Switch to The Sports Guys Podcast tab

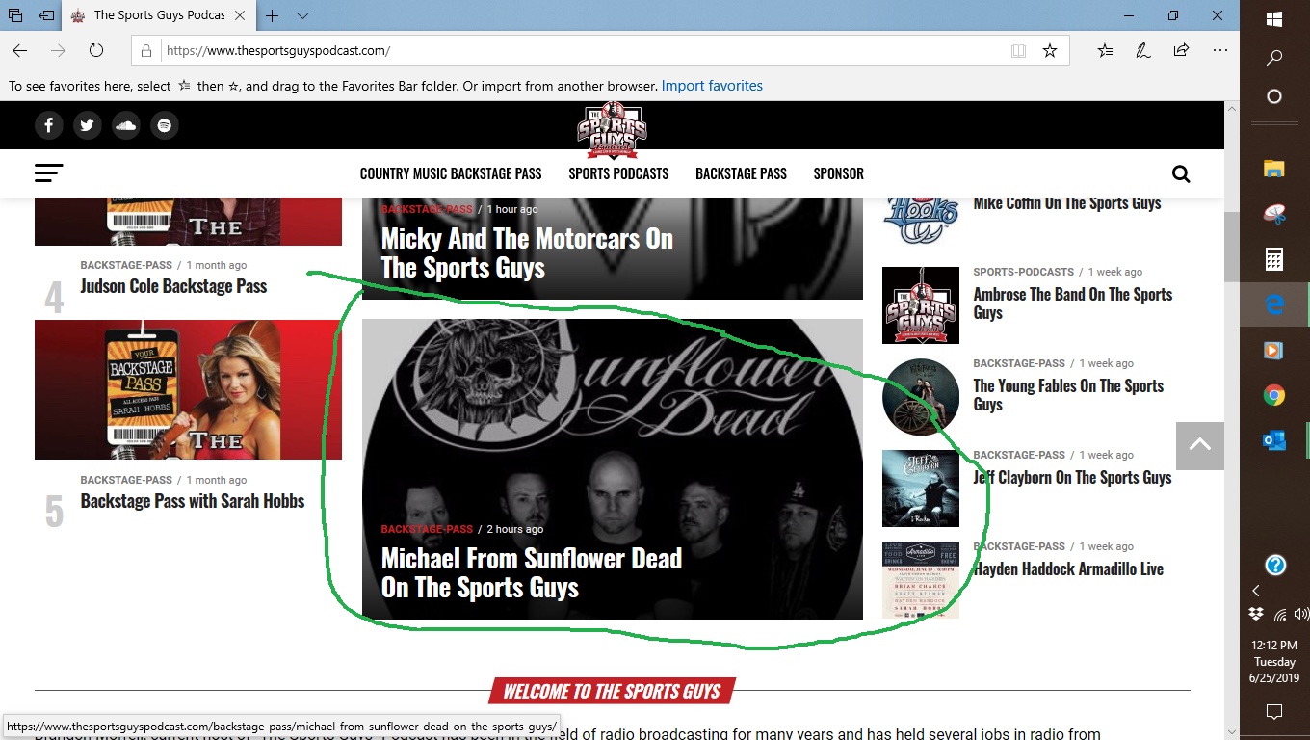(x=159, y=16)
